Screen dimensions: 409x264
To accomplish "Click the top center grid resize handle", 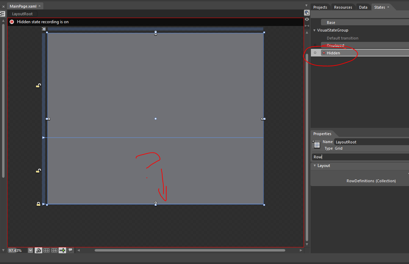I will click(x=155, y=33).
